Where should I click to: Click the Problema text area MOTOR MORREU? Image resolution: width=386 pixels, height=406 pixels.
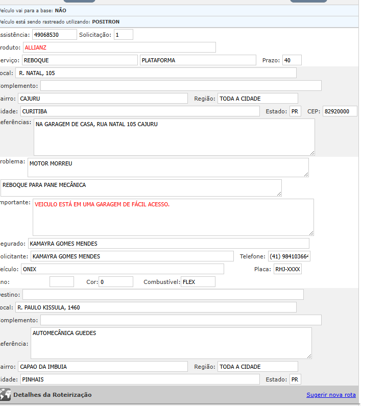pos(168,168)
